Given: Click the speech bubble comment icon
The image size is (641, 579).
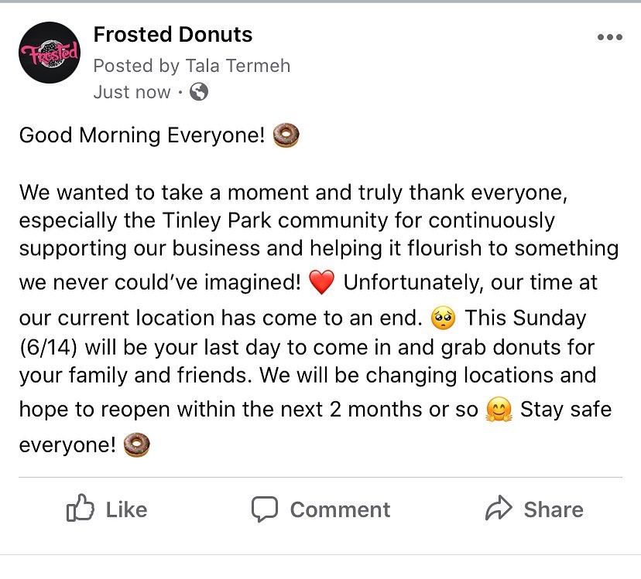Looking at the screenshot, I should (265, 509).
